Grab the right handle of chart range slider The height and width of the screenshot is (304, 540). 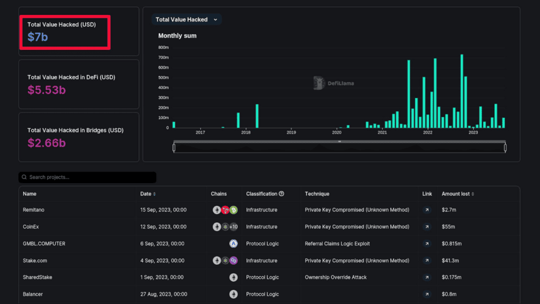point(505,148)
